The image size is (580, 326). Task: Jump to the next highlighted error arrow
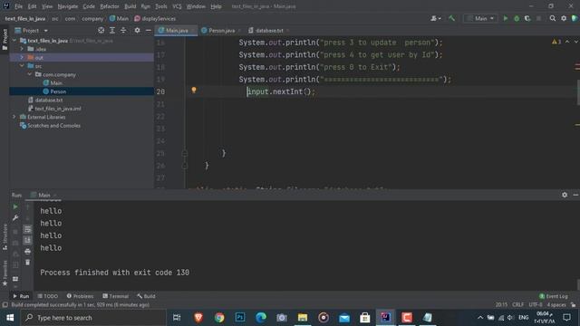coord(575,42)
